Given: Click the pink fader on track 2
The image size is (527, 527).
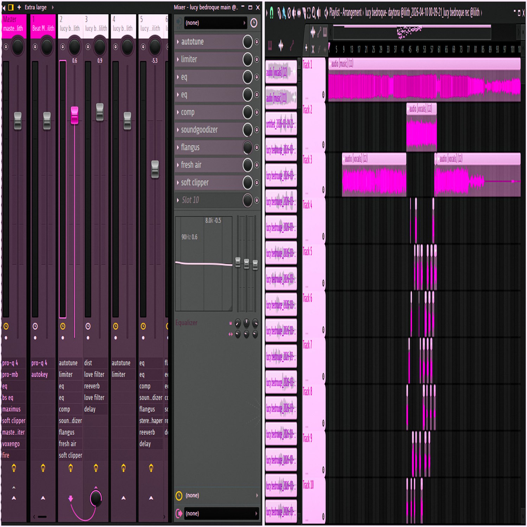Looking at the screenshot, I should pos(74,115).
